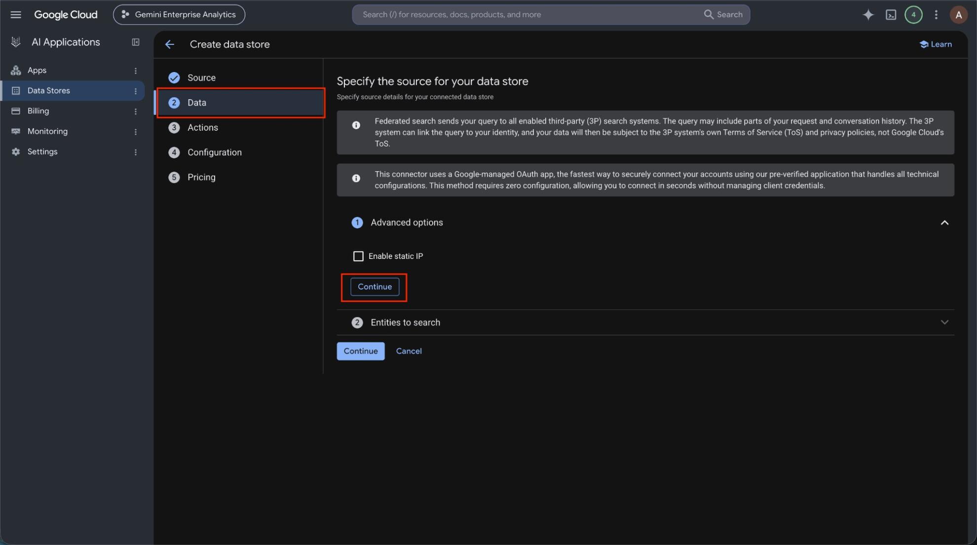
Task: Open the Billing row three-dot menu
Action: pos(135,111)
